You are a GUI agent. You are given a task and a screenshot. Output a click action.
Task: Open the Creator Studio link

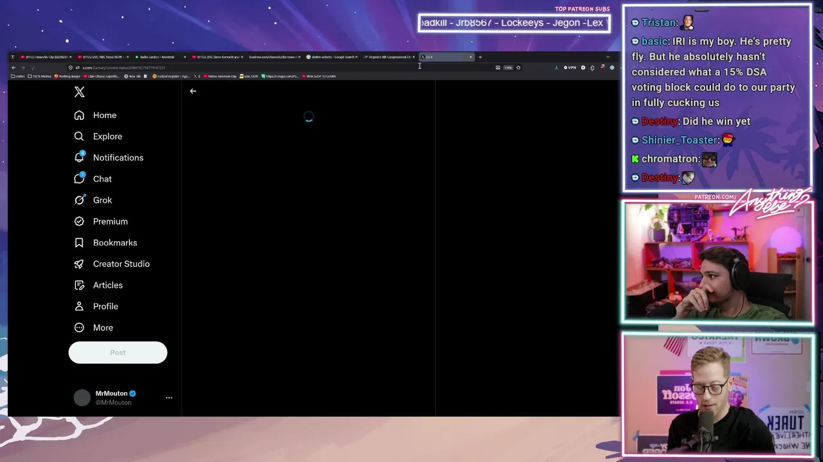(122, 264)
